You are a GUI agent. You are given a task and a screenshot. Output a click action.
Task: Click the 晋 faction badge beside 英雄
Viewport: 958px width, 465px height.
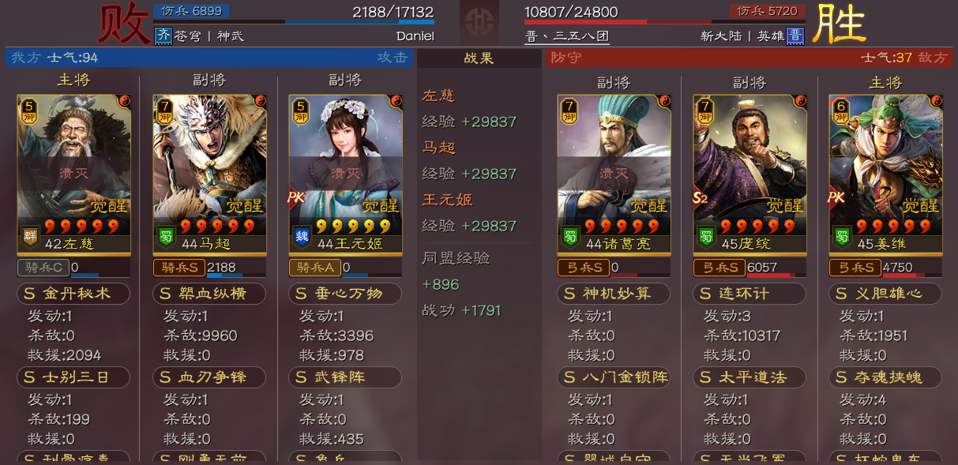pyautogui.click(x=795, y=36)
